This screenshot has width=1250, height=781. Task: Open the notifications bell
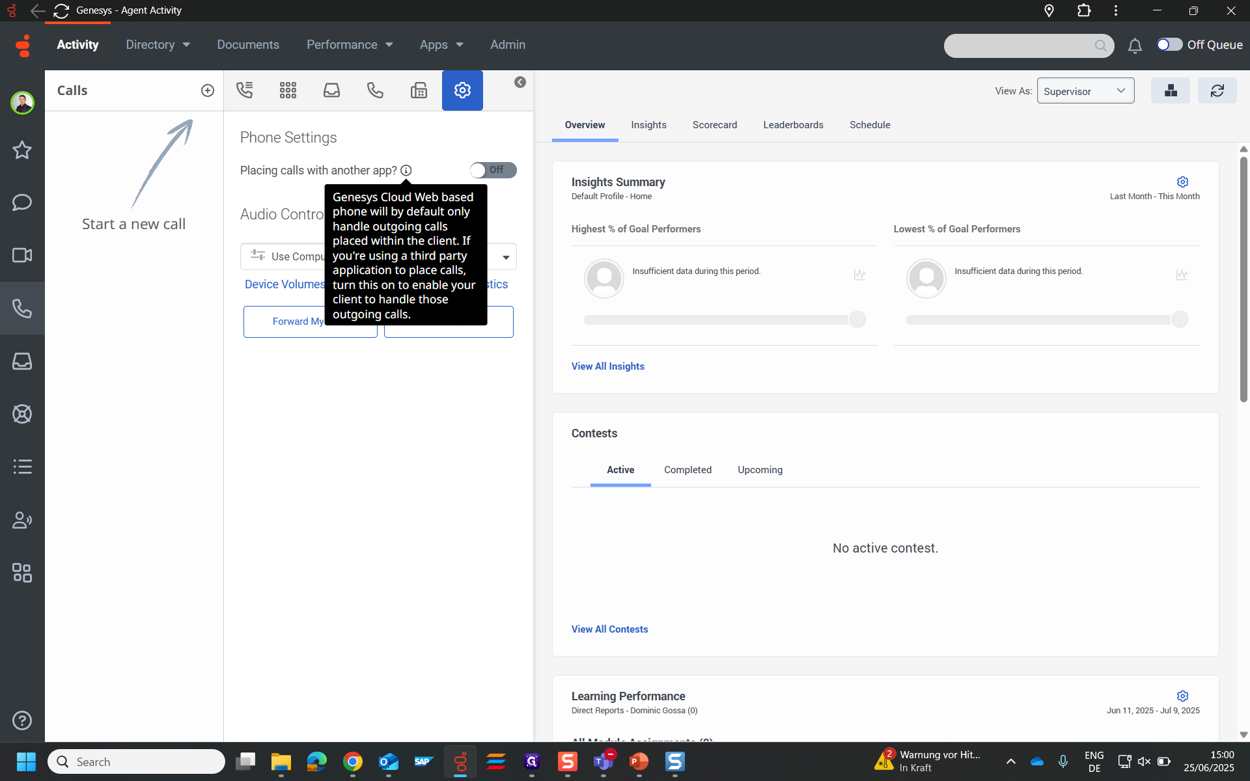tap(1135, 46)
